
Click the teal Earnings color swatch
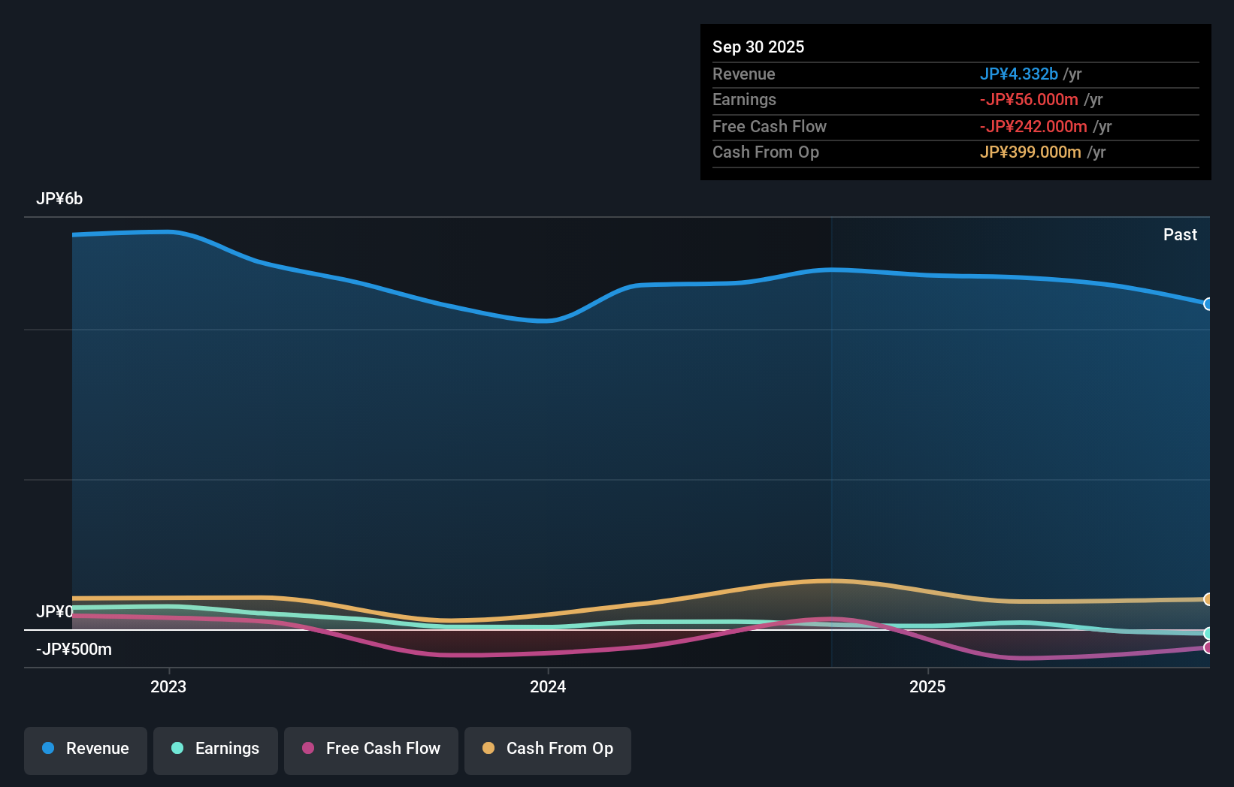177,749
